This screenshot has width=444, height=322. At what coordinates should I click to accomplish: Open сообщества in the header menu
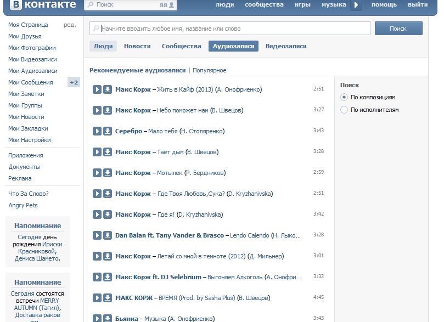pyautogui.click(x=264, y=5)
